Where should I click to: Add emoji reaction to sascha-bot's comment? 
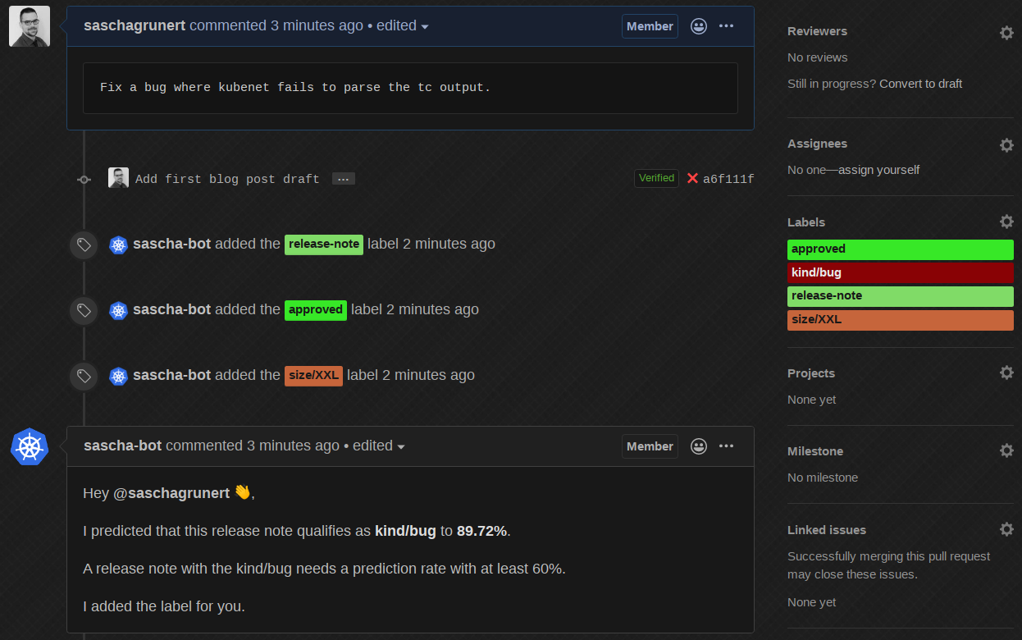click(x=699, y=446)
